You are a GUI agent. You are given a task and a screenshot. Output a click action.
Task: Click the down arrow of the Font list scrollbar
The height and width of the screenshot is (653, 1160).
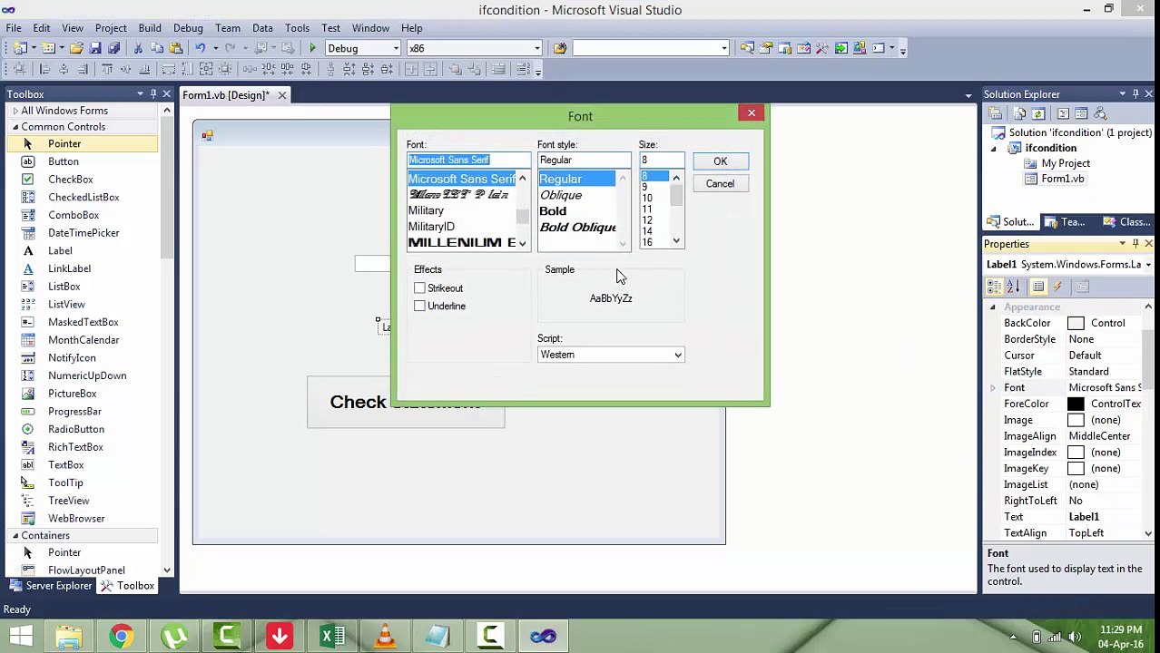(522, 243)
